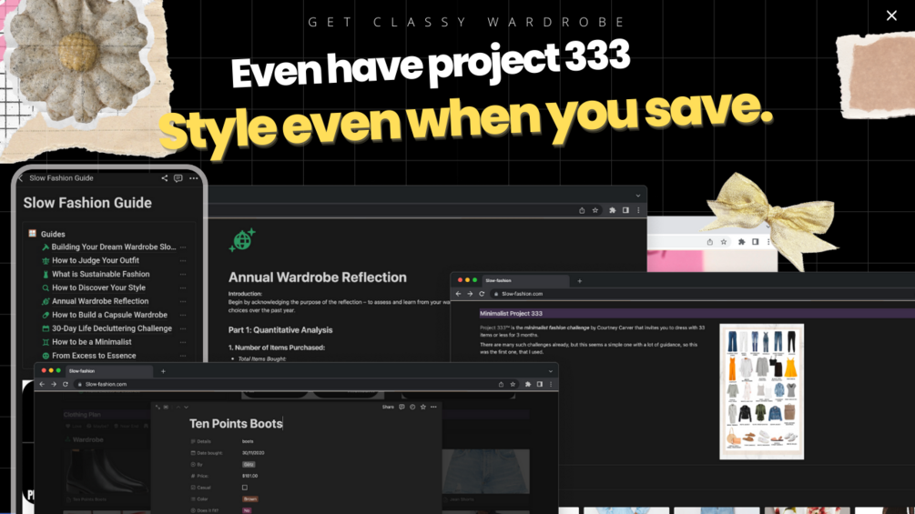Open three-dot menu on Ten Points Boots page

coord(433,407)
